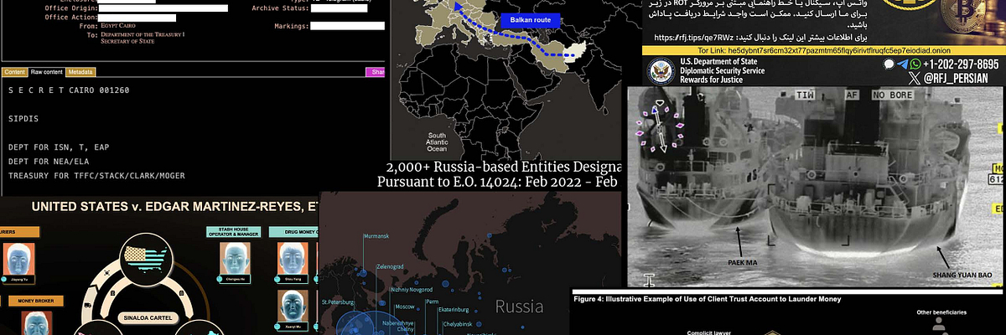This screenshot has height=335, width=1006.
Task: Click Moscow on the Russia map
Action: [406, 307]
